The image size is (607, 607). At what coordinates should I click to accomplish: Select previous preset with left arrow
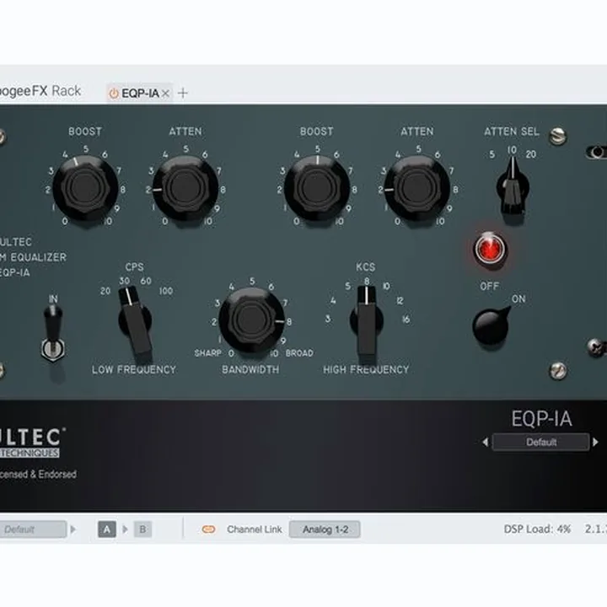click(485, 442)
